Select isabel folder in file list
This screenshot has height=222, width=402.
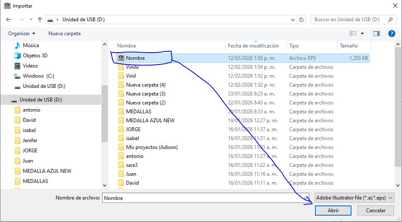click(x=132, y=138)
